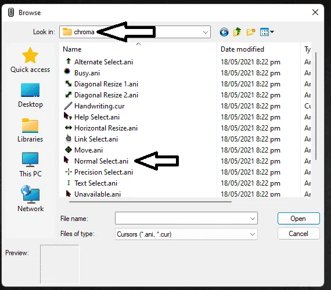Click the Browse dialog title icon
Screen dimensions: 331x290
coord(11,12)
